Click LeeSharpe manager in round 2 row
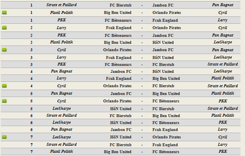The image size is (245, 156). tap(223, 42)
